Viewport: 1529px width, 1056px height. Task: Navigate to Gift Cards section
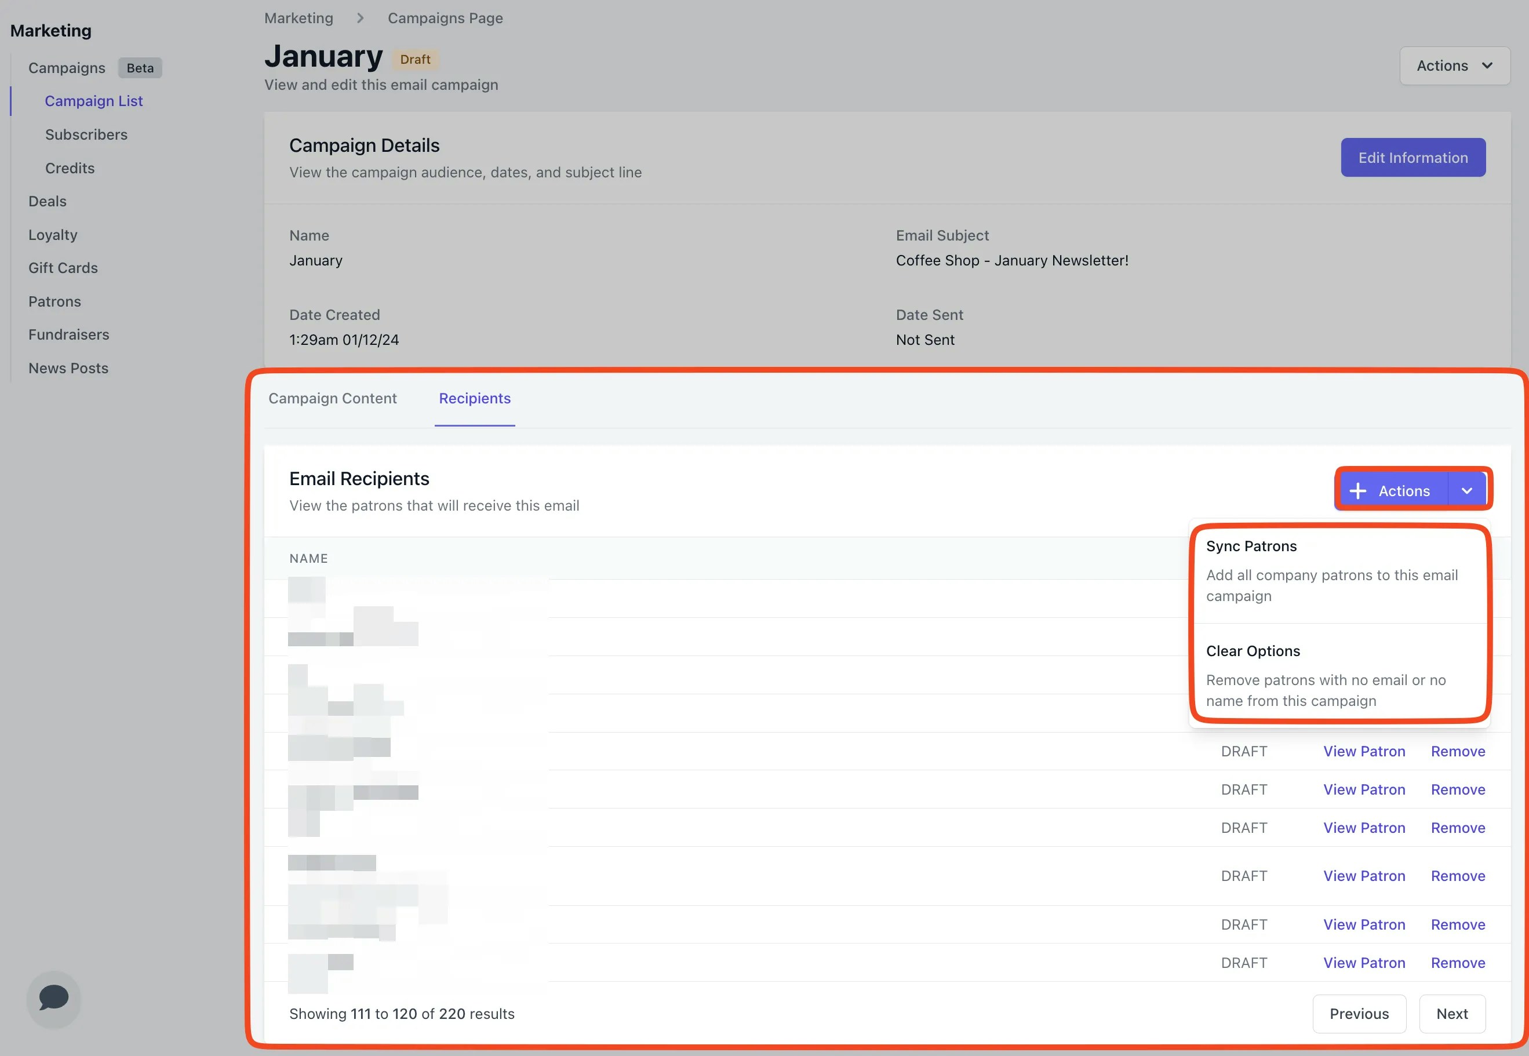pyautogui.click(x=63, y=268)
